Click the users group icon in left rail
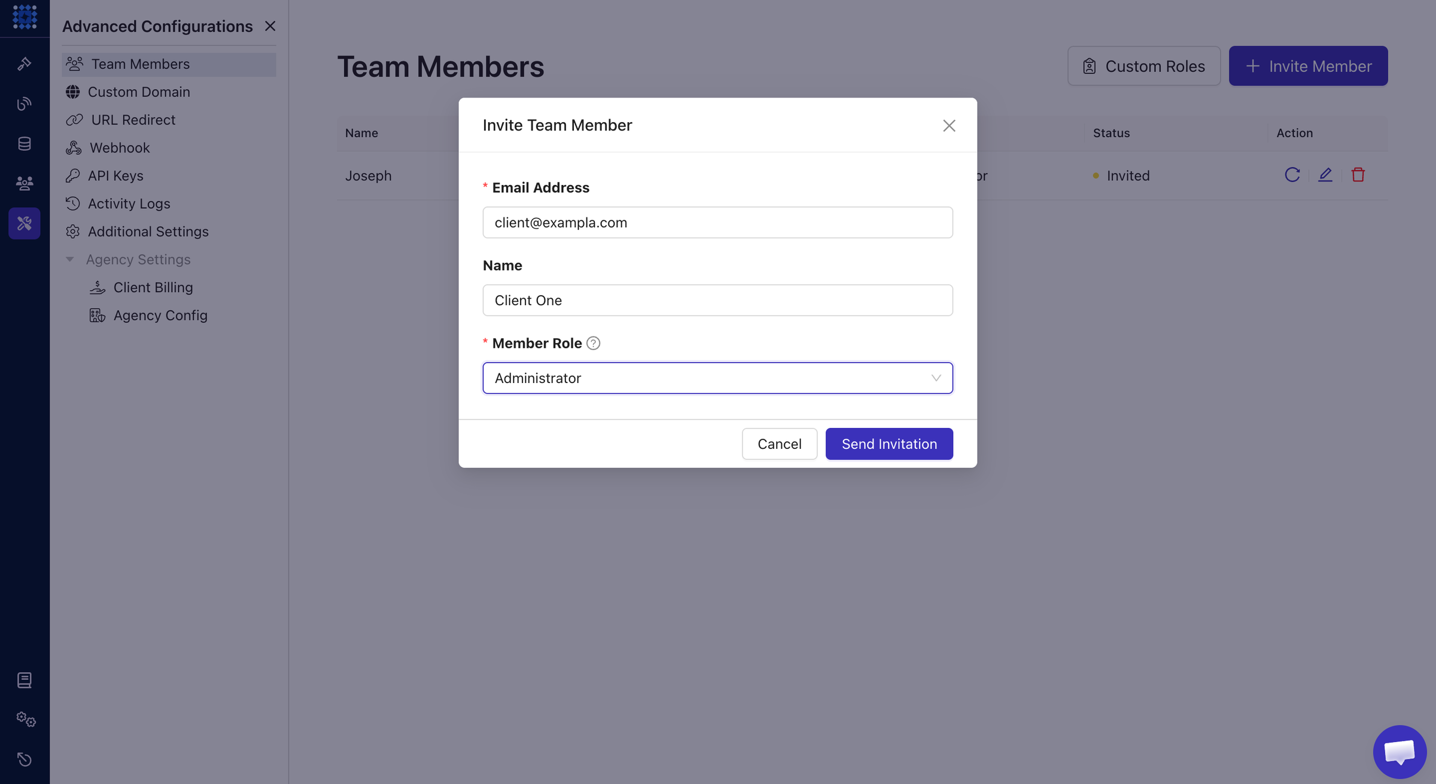This screenshot has width=1436, height=784. [25, 183]
